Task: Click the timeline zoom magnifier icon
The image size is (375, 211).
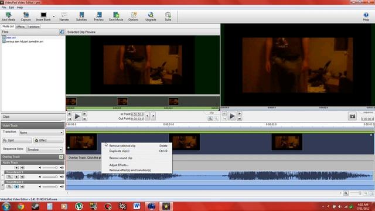Action: [x=346, y=193]
